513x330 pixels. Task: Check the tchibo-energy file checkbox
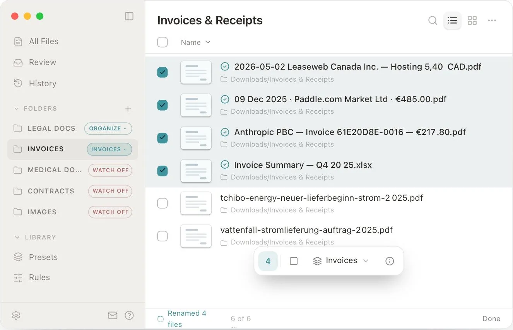(162, 203)
